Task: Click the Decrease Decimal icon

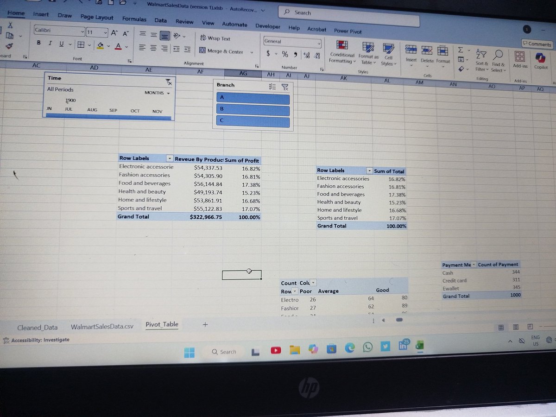Action: point(317,57)
